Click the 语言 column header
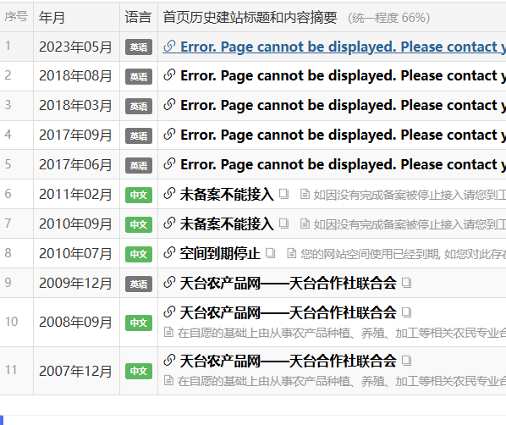 point(138,17)
